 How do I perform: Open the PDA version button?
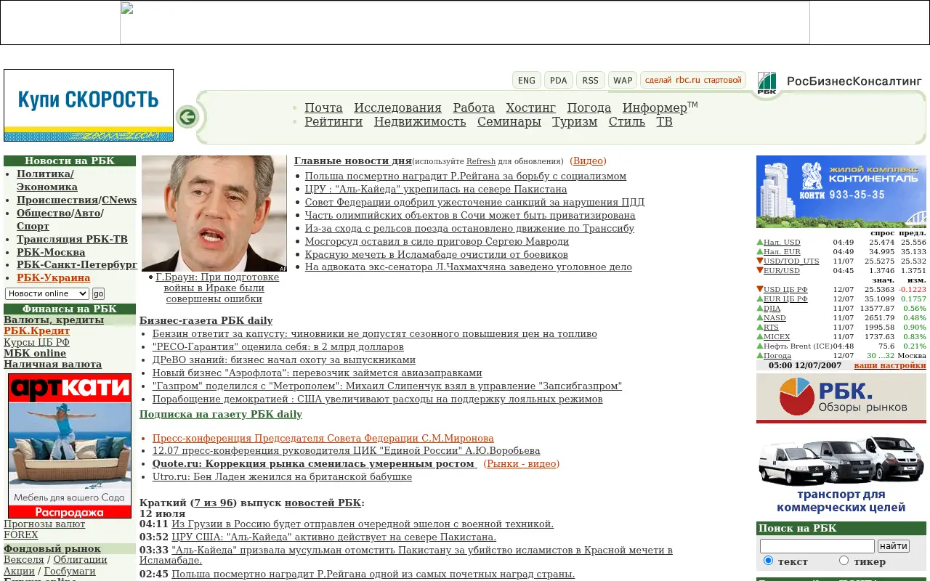pos(559,80)
